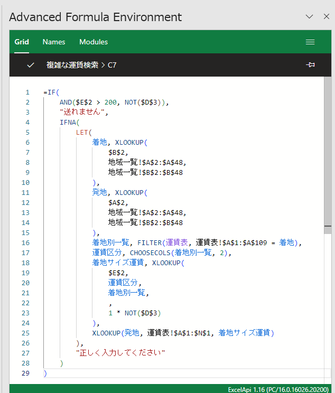Image resolution: width=335 pixels, height=393 pixels.
Task: Click the "正しく入力してください" string on line 27
Action: pos(120,352)
